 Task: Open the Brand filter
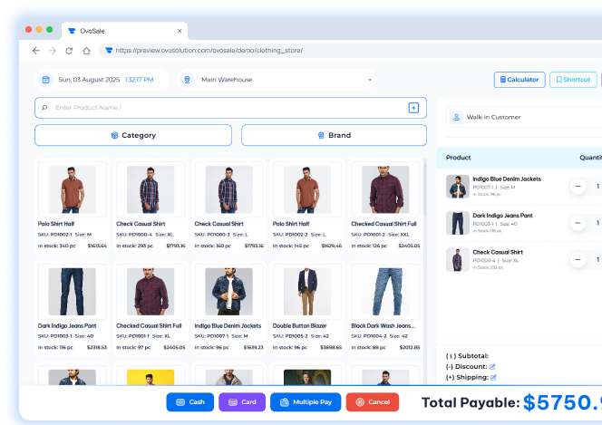[x=334, y=135]
